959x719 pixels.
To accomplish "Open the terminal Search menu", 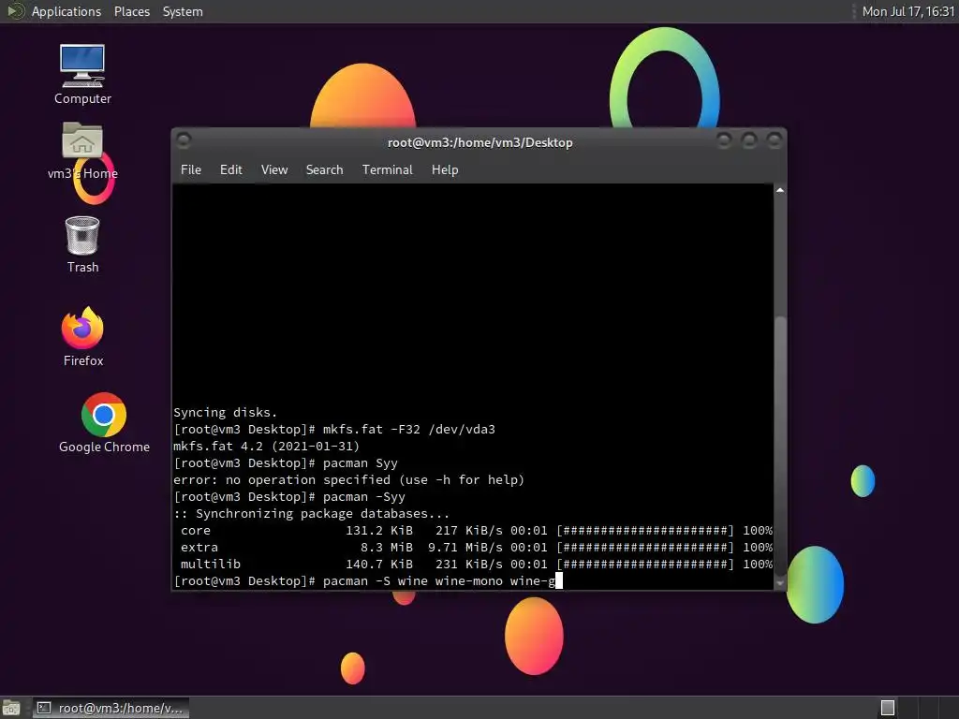I will 324,170.
